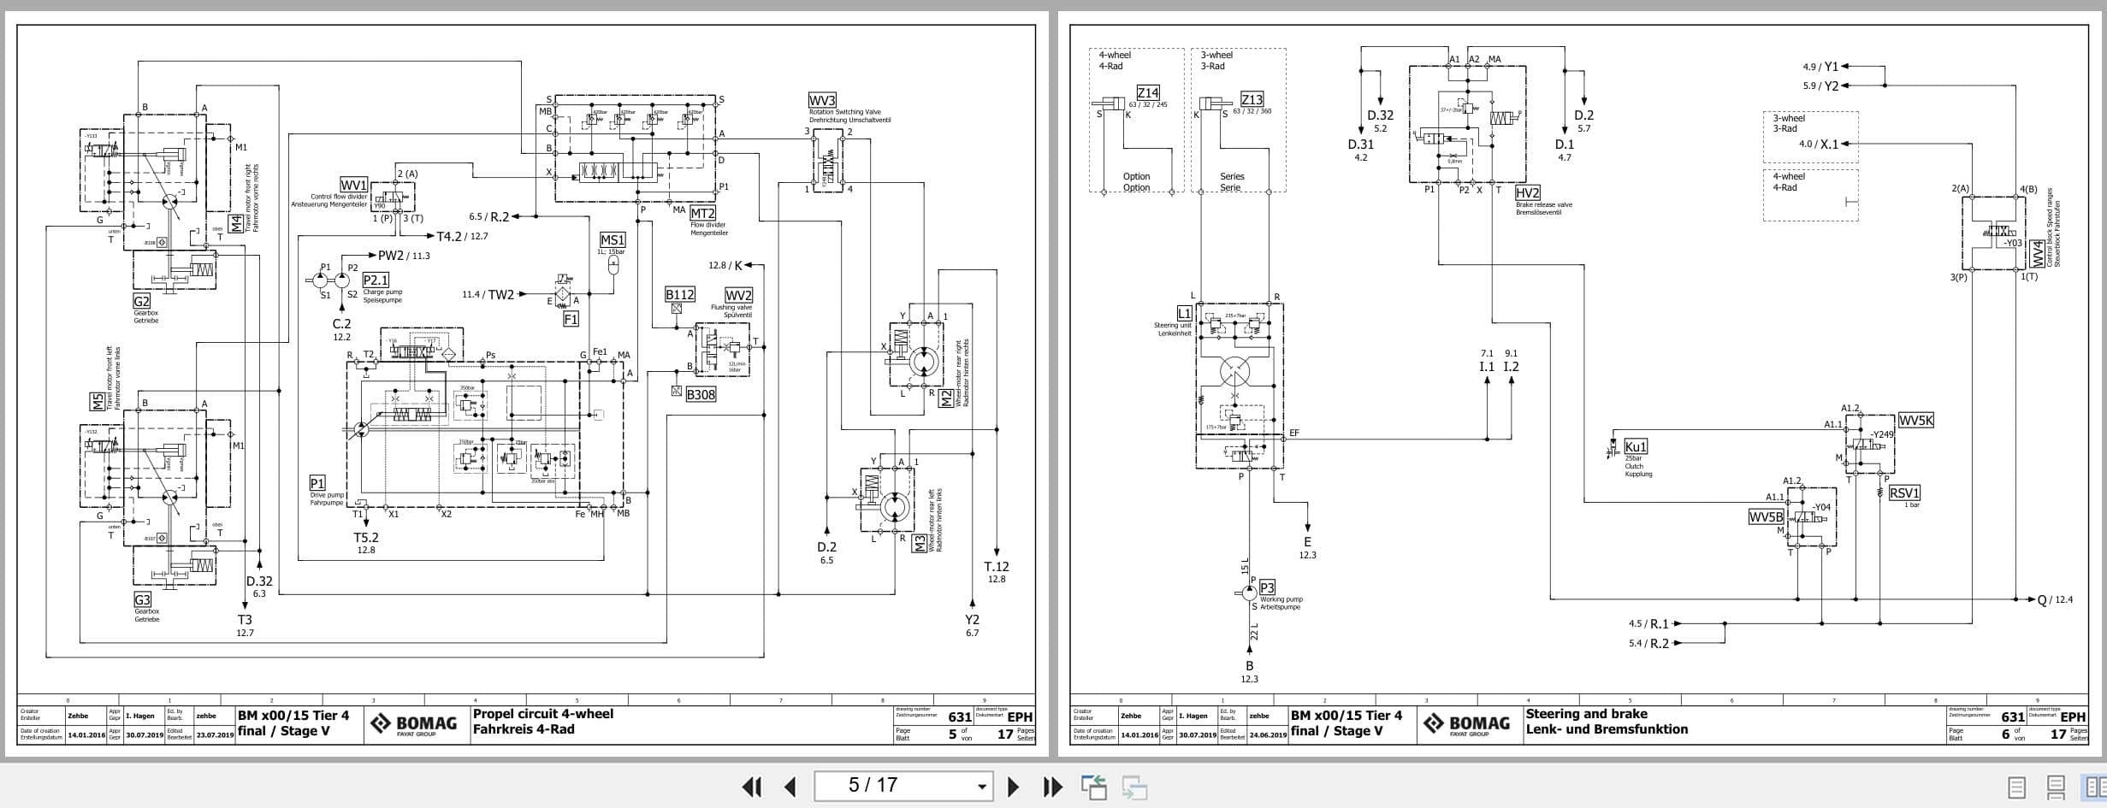This screenshot has height=808, width=2107.
Task: Click the 4.9 / Y1 cross-reference
Action: click(1820, 65)
